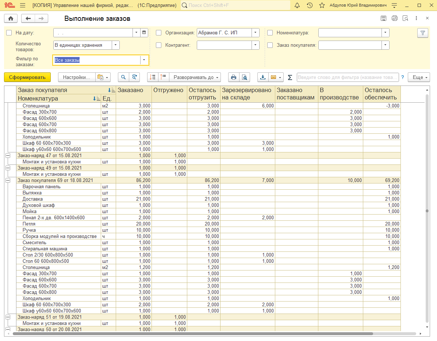Click user name Абдулов Юрий Владимирович
This screenshot has height=341, width=437.
[x=358, y=5]
